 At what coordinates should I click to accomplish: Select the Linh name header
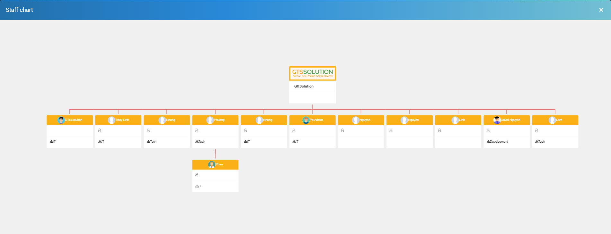pyautogui.click(x=462, y=120)
